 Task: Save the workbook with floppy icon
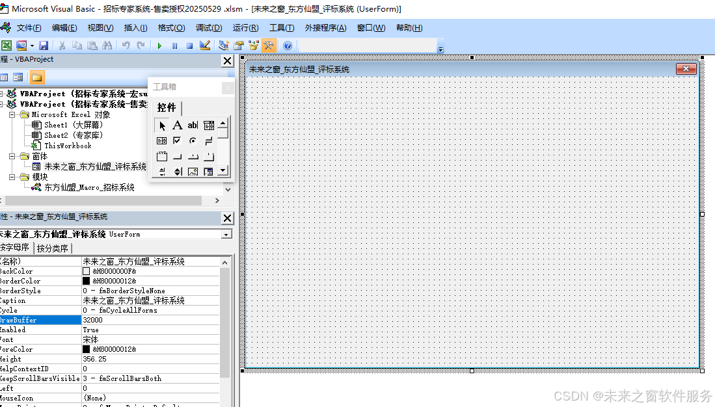44,45
